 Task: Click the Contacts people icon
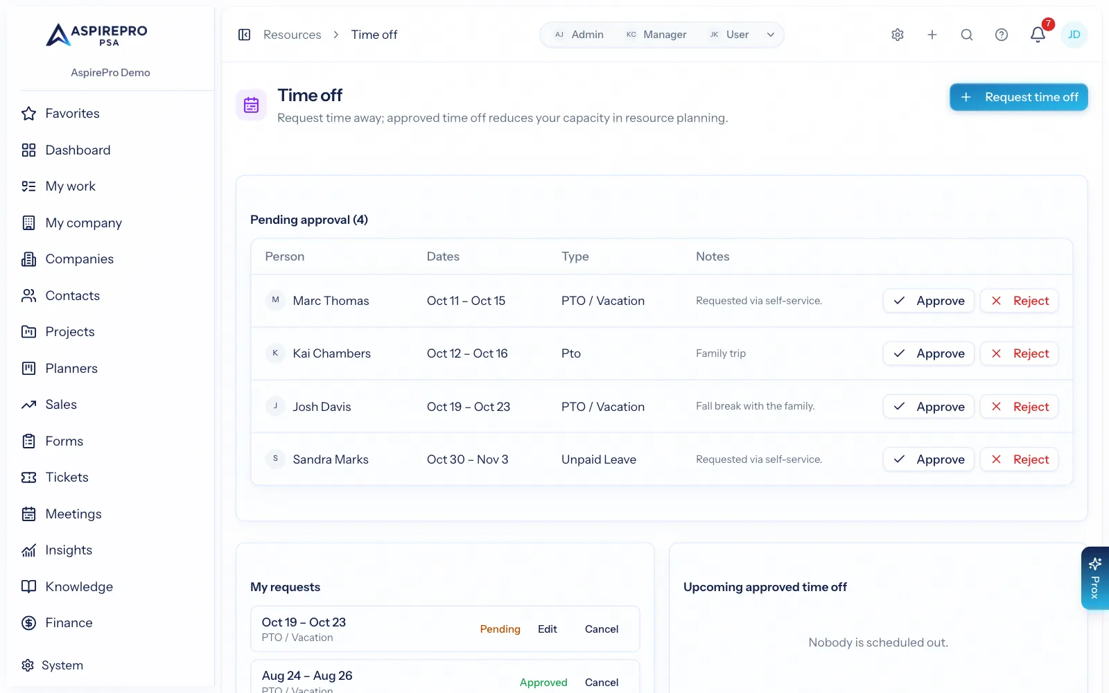click(x=28, y=296)
